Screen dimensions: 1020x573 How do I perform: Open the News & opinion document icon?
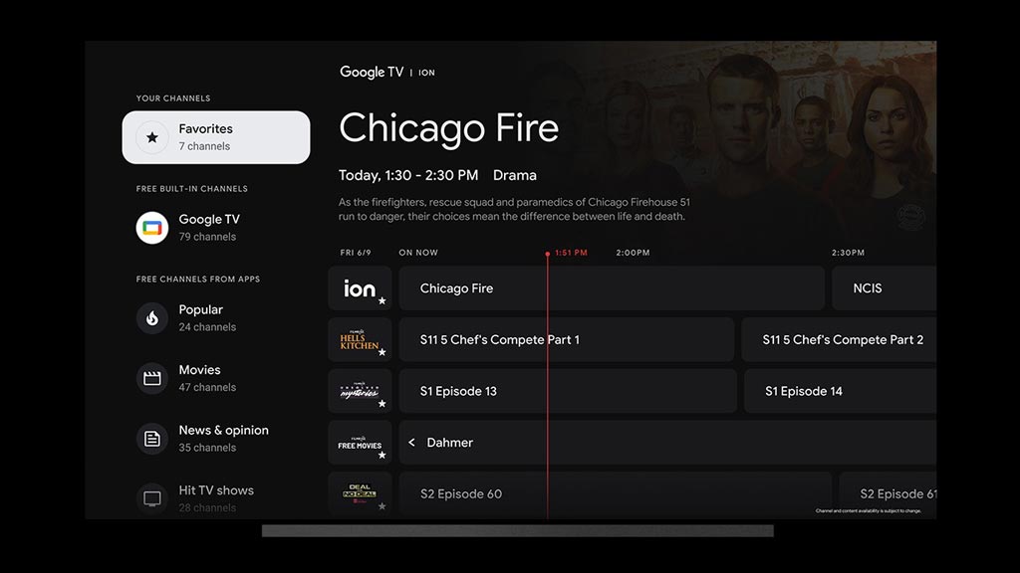[152, 439]
